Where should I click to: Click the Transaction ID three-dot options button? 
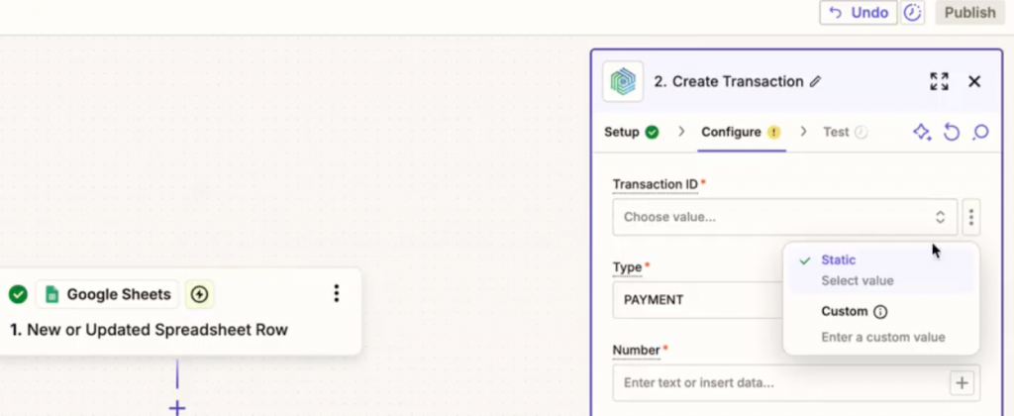tap(970, 217)
